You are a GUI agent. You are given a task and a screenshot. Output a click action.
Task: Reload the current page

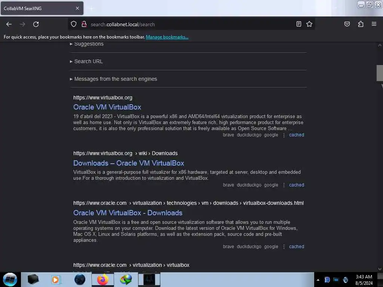[36, 24]
